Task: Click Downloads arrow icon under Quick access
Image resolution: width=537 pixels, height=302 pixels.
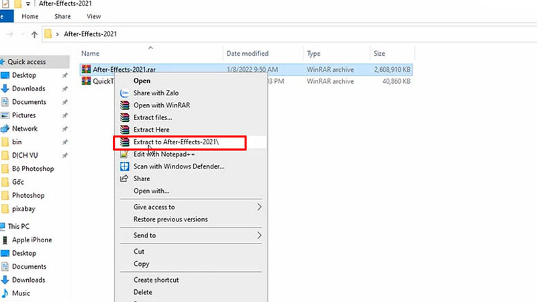Action: coord(5,89)
